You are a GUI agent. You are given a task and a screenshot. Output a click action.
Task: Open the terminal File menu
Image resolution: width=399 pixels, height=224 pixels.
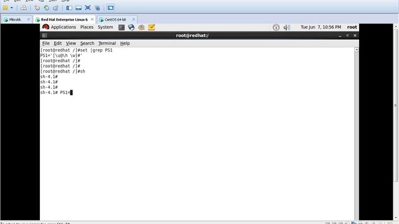(46, 43)
